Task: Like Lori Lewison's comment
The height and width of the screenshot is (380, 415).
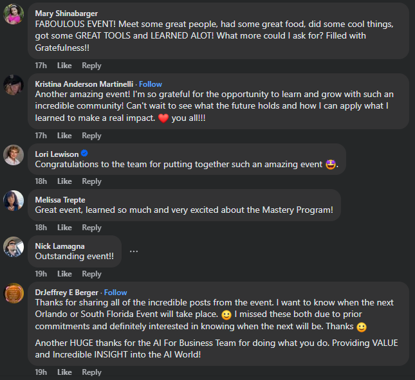Action: click(x=64, y=181)
